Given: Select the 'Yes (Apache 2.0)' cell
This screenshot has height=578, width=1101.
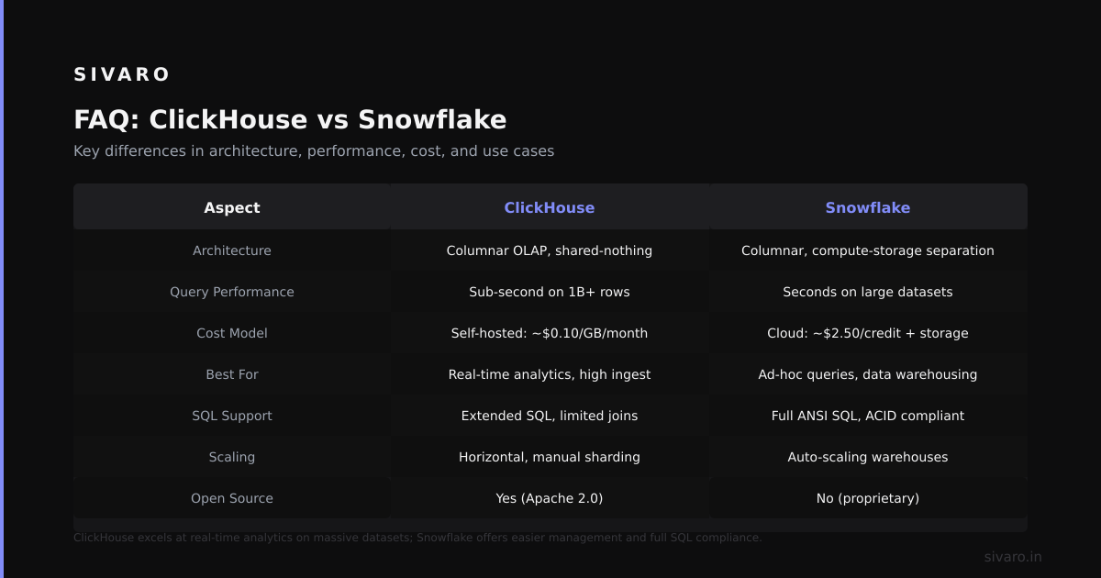Looking at the screenshot, I should [x=550, y=498].
